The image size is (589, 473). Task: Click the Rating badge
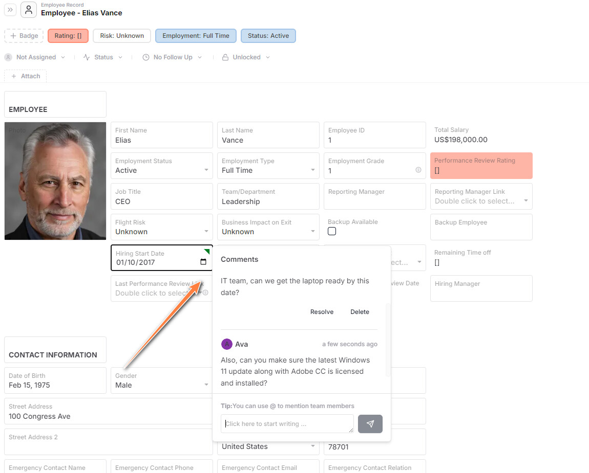(68, 36)
